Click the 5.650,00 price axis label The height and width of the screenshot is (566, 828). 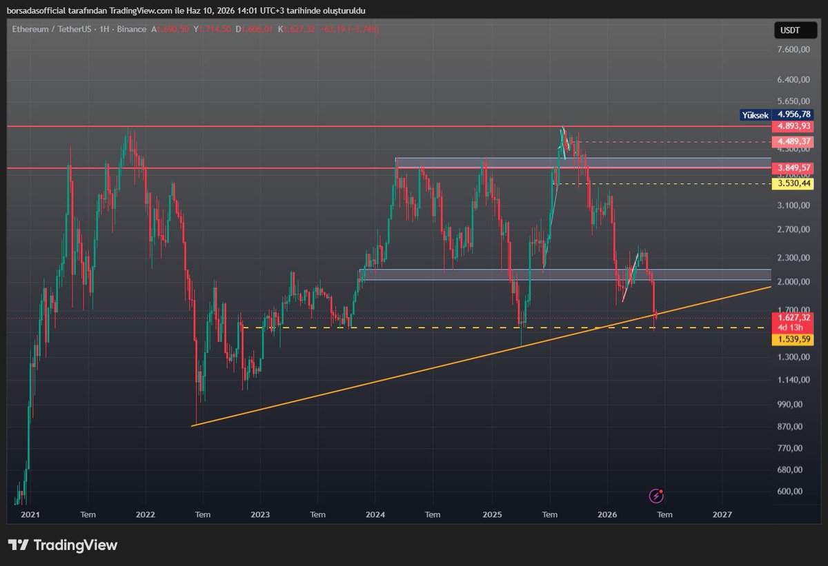pyautogui.click(x=793, y=101)
